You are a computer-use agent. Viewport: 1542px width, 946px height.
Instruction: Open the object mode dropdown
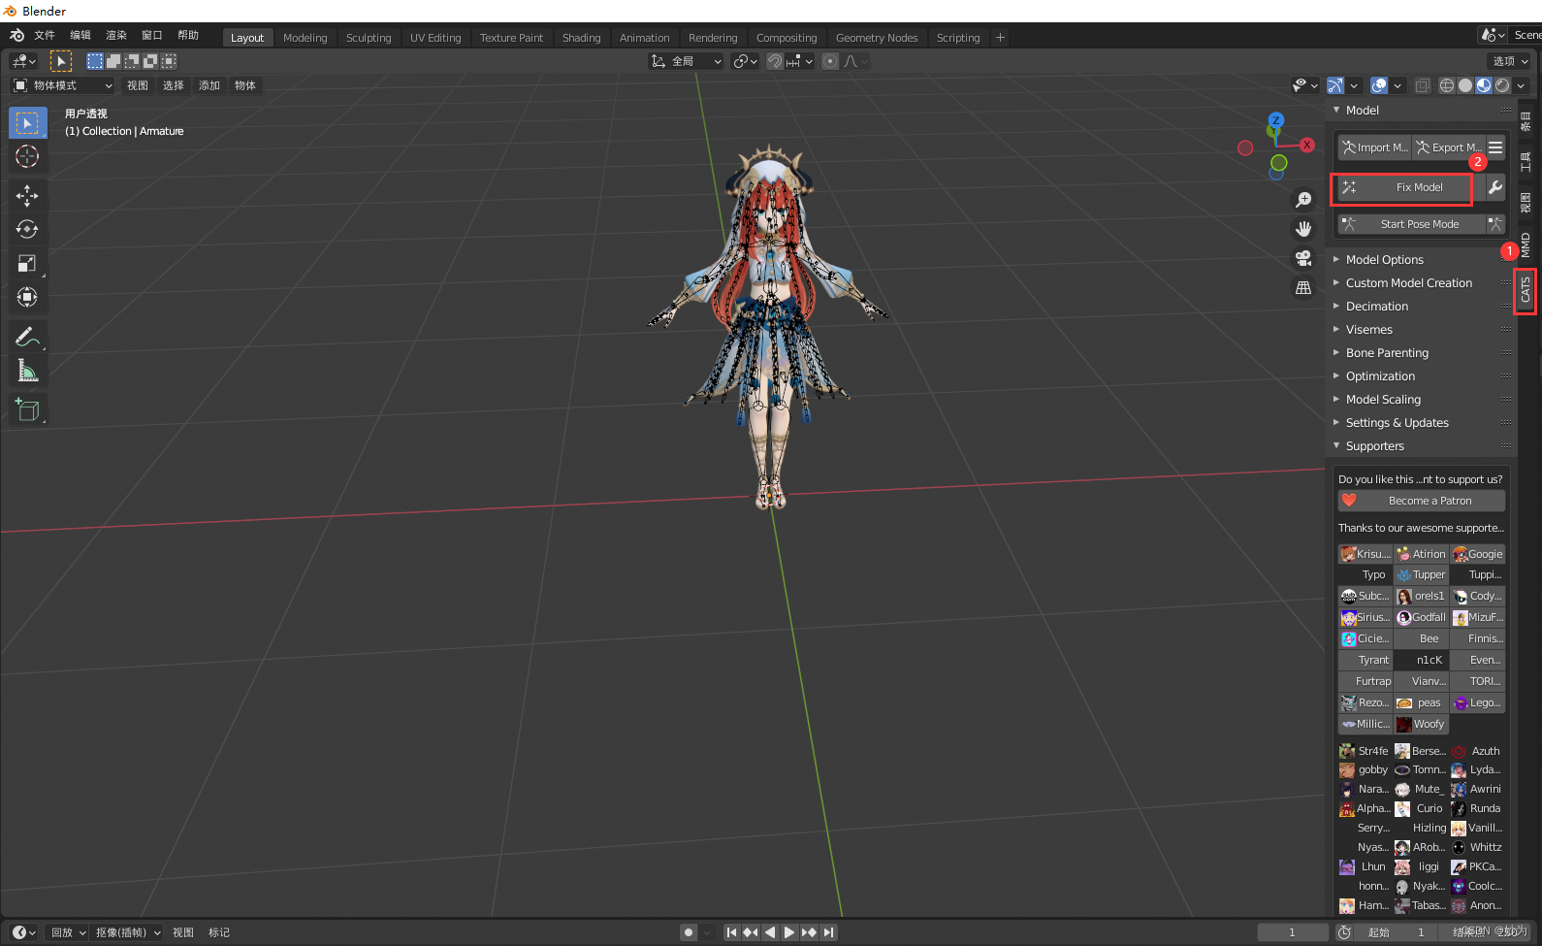point(62,85)
